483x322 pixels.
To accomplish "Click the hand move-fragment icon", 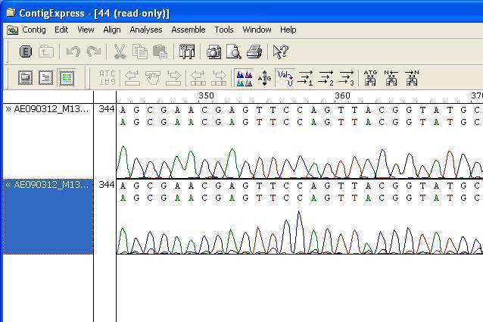I will (x=153, y=77).
